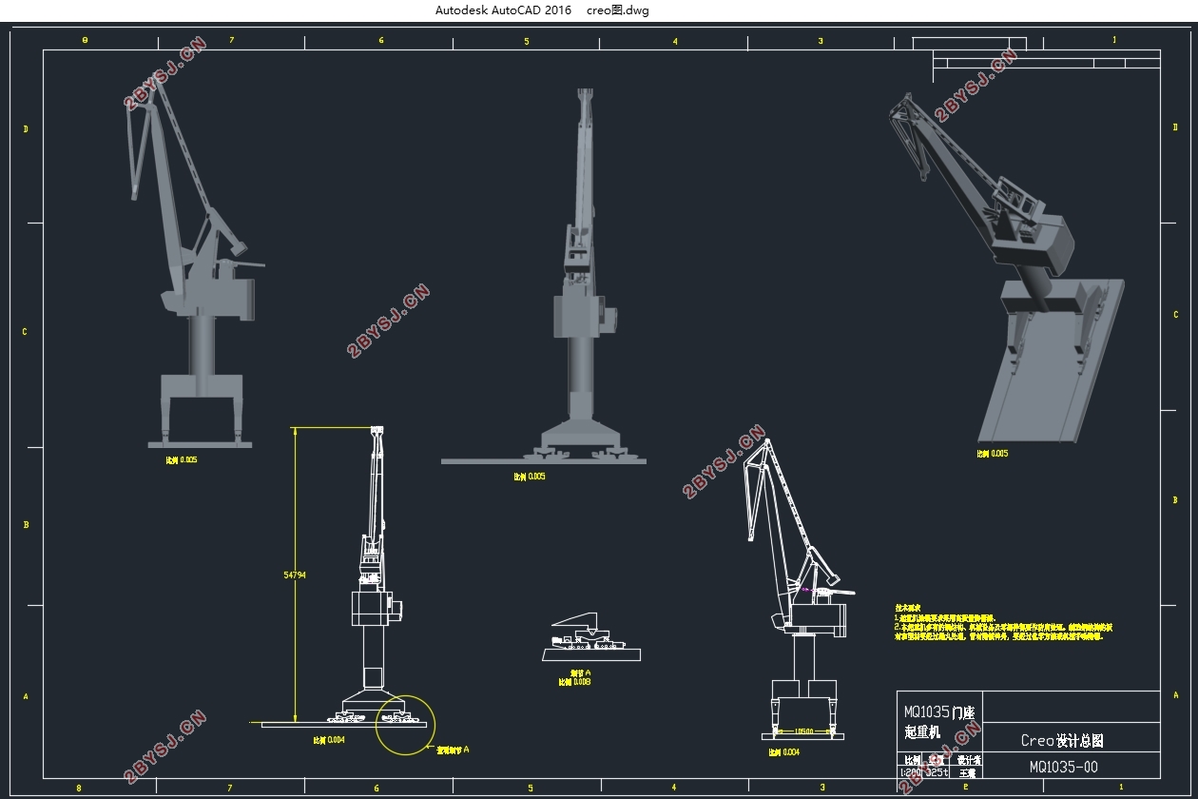Viewport: 1198px width, 799px height.
Task: Click the Autodesk AutoCAD 2016 title text
Action: pos(503,10)
